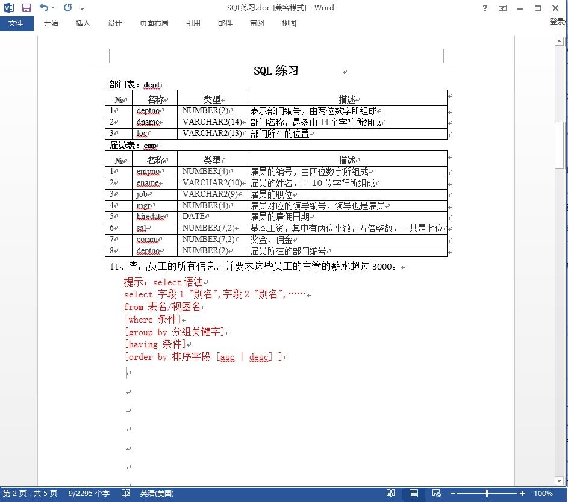The height and width of the screenshot is (502, 568).
Task: Save the document with the floppy disk icon
Action: [27, 8]
